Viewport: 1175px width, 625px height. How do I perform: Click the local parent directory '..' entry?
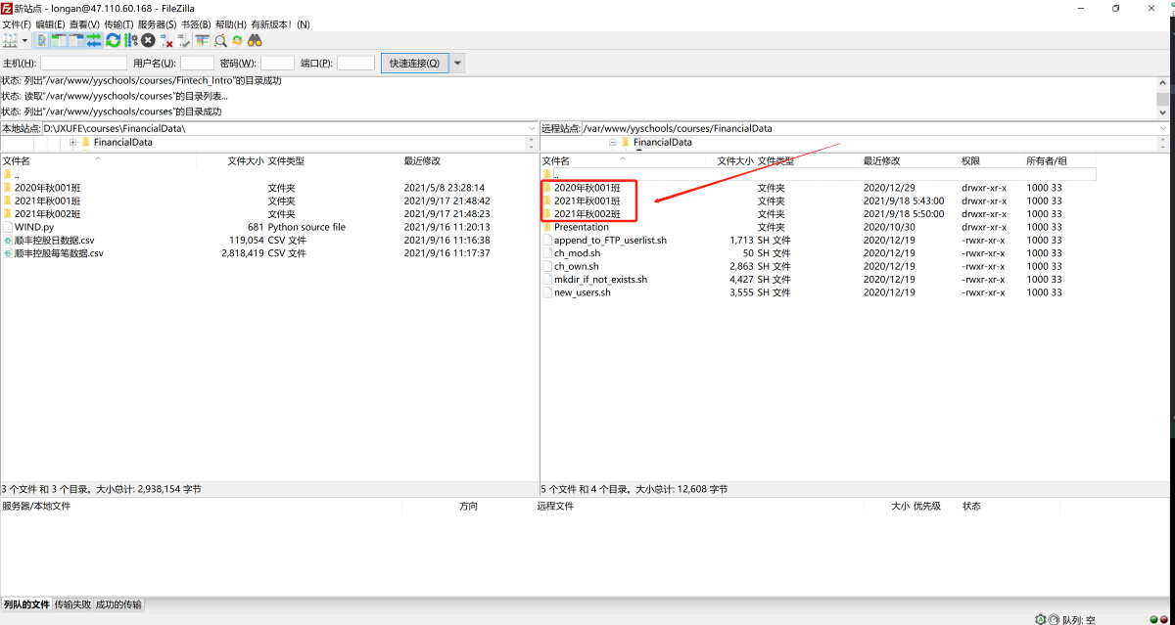pos(17,174)
